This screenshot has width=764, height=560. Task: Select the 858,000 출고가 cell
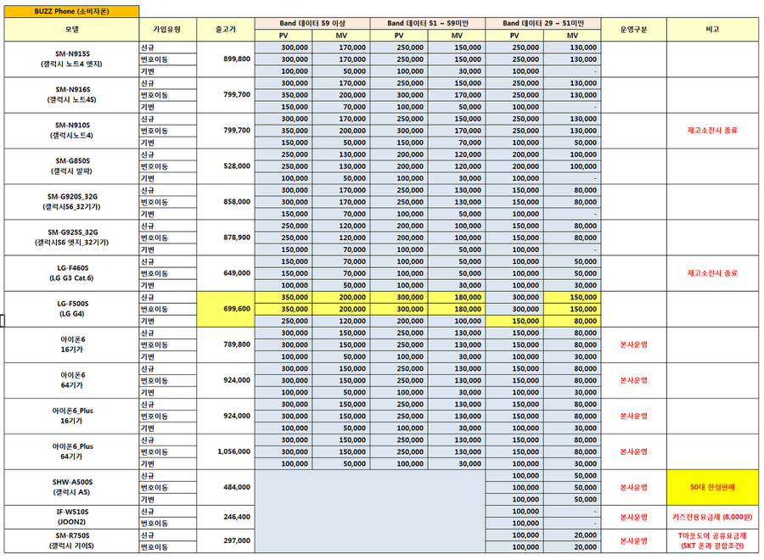(226, 202)
